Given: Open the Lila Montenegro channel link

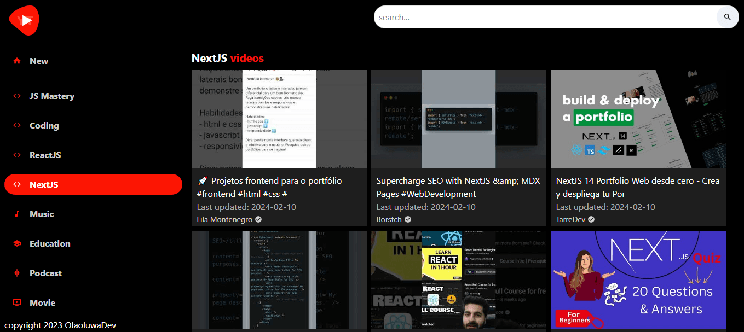Looking at the screenshot, I should 224,219.
